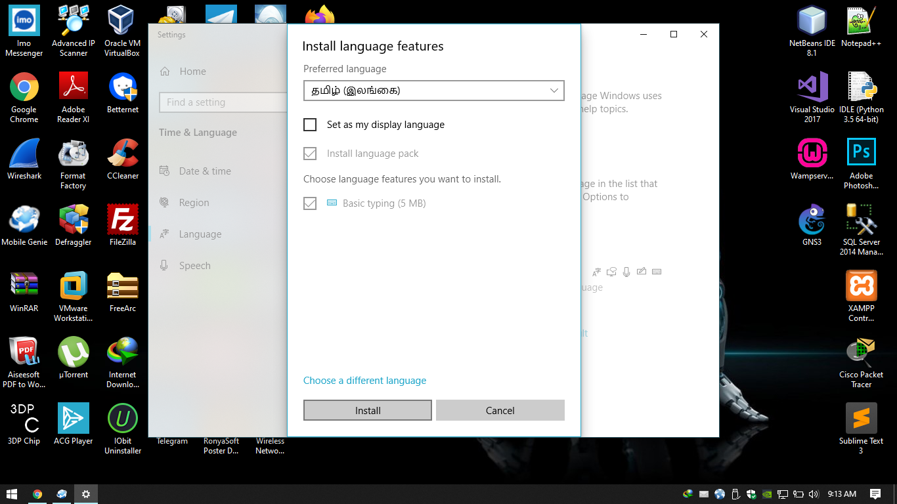Choose a different language link

point(364,381)
